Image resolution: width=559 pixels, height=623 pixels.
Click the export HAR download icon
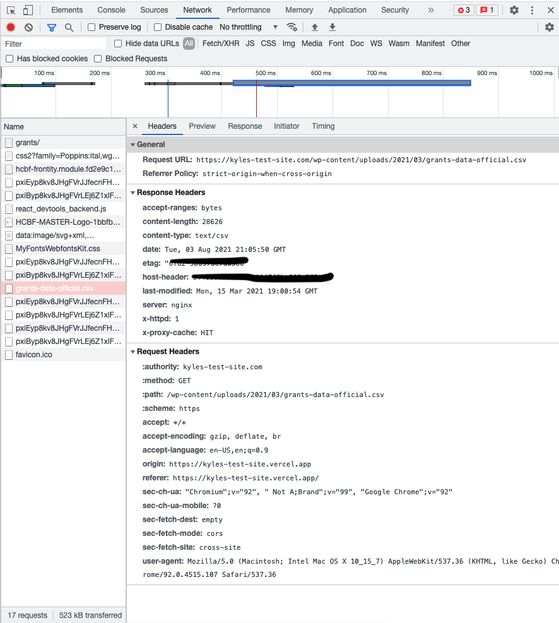(x=332, y=27)
